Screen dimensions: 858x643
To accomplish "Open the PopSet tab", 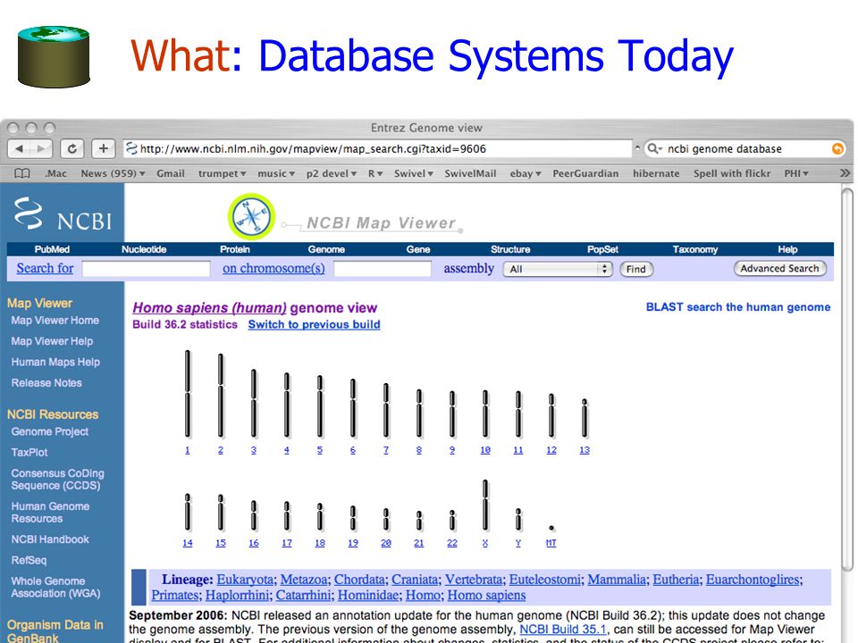I will click(602, 249).
